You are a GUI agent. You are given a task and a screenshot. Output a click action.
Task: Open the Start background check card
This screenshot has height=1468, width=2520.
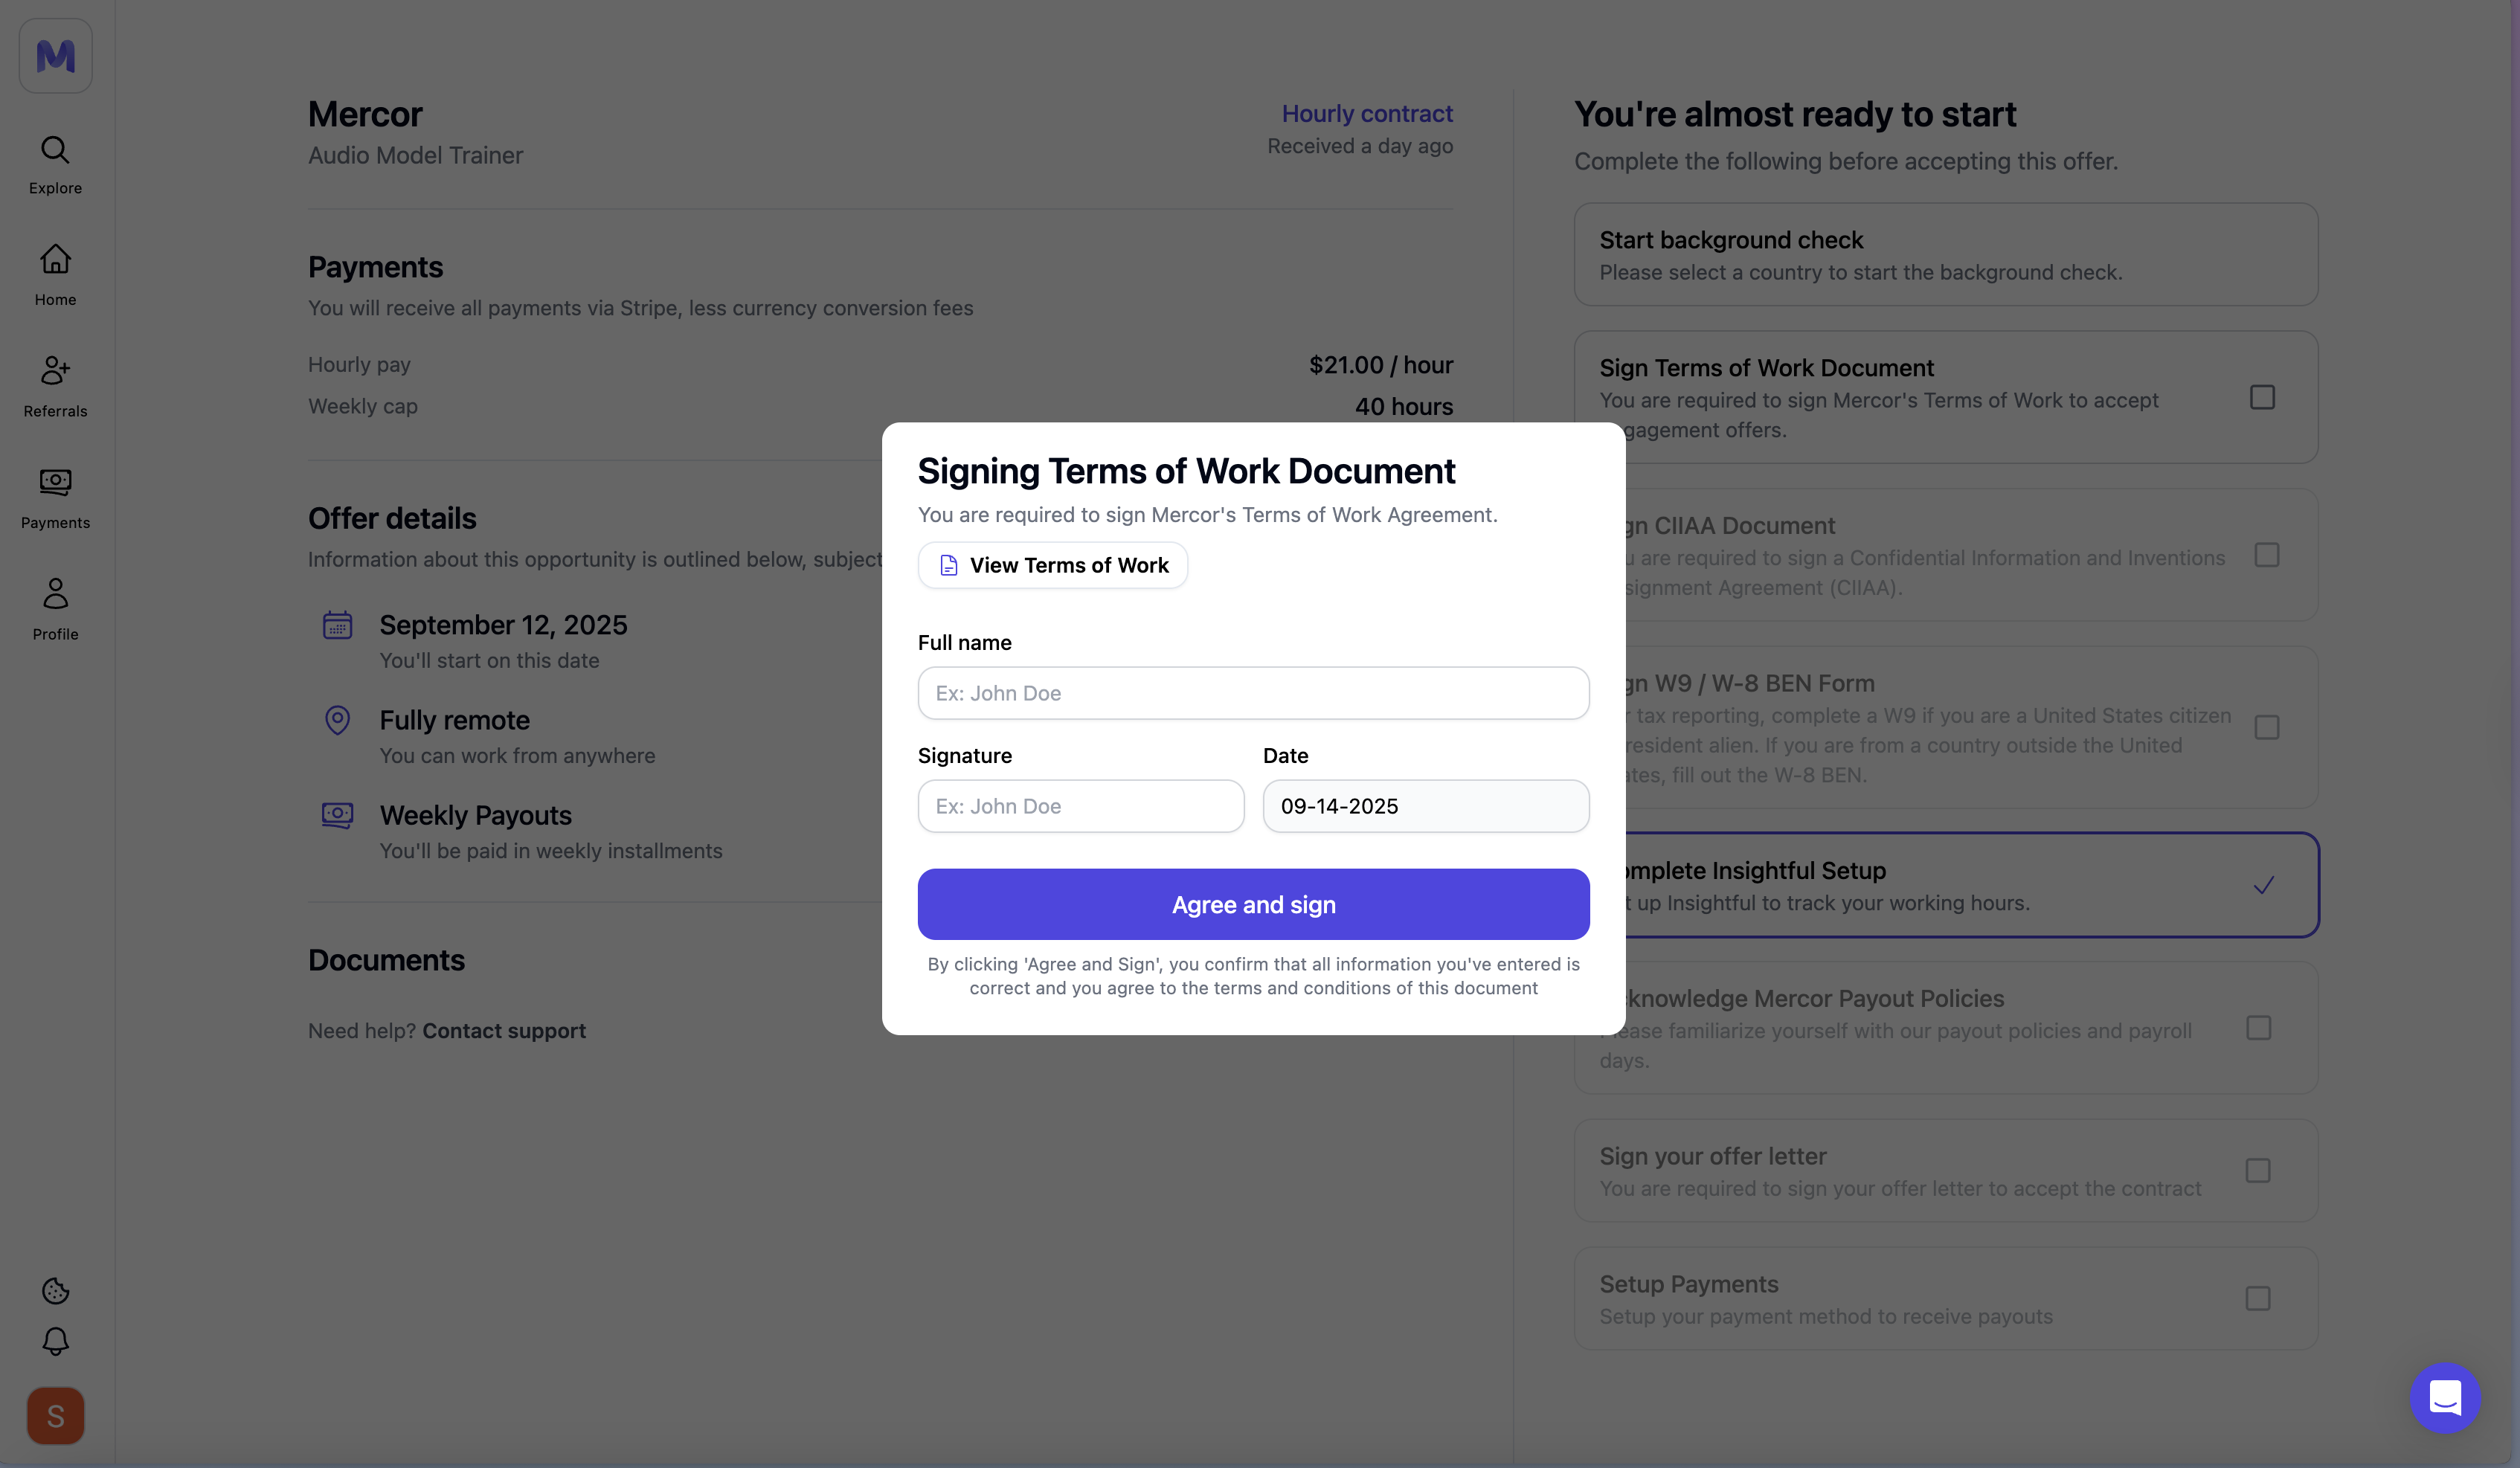point(1945,255)
